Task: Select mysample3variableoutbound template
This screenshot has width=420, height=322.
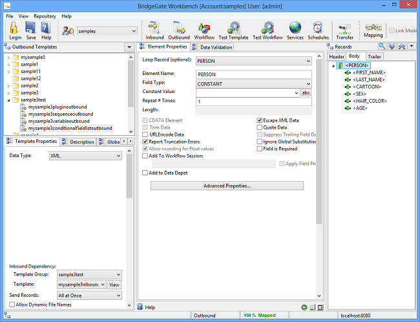Action: [x=59, y=121]
